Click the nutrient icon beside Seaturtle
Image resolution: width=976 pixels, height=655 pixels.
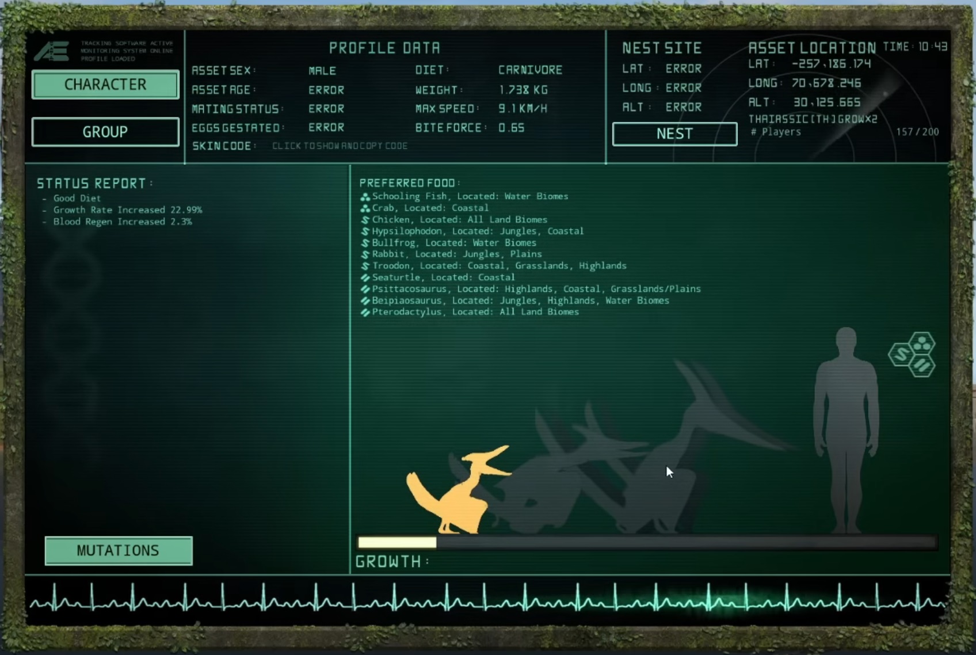click(365, 277)
